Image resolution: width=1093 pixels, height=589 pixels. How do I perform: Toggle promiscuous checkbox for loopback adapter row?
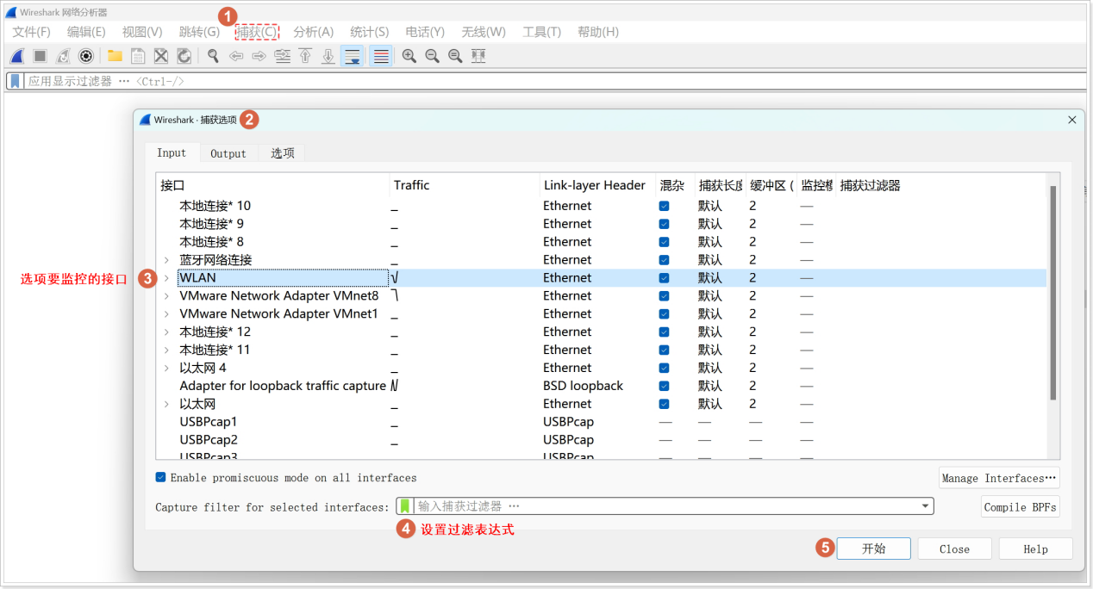tap(664, 386)
